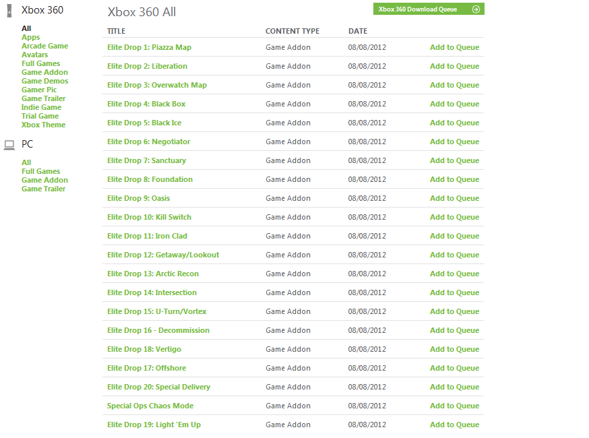Add Liberation to queue
The image size is (589, 438).
tap(454, 66)
